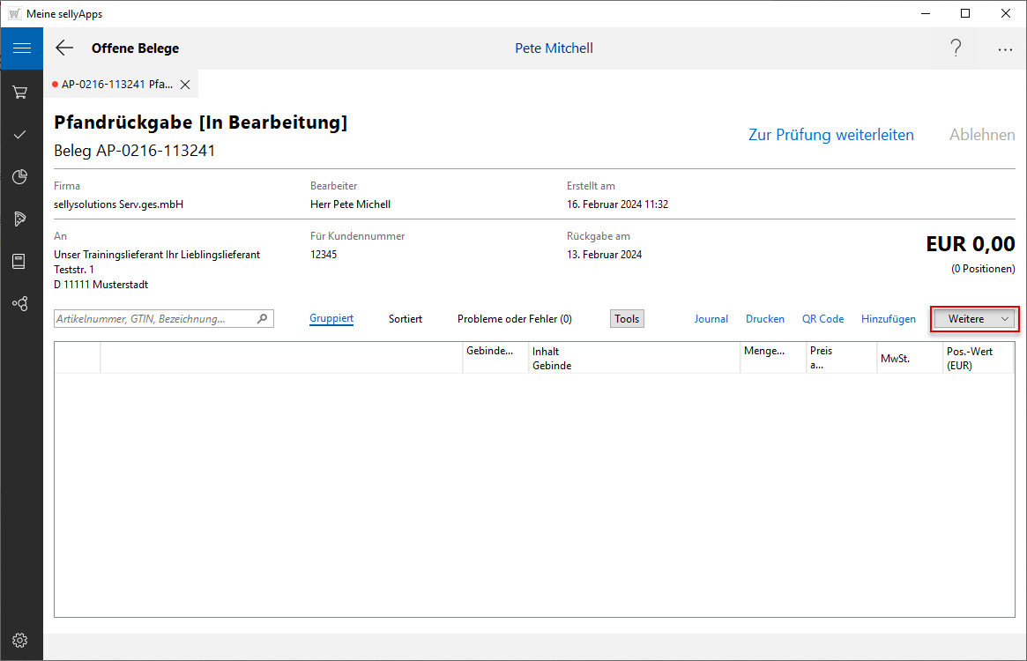Go back with the arrow icon

point(64,48)
